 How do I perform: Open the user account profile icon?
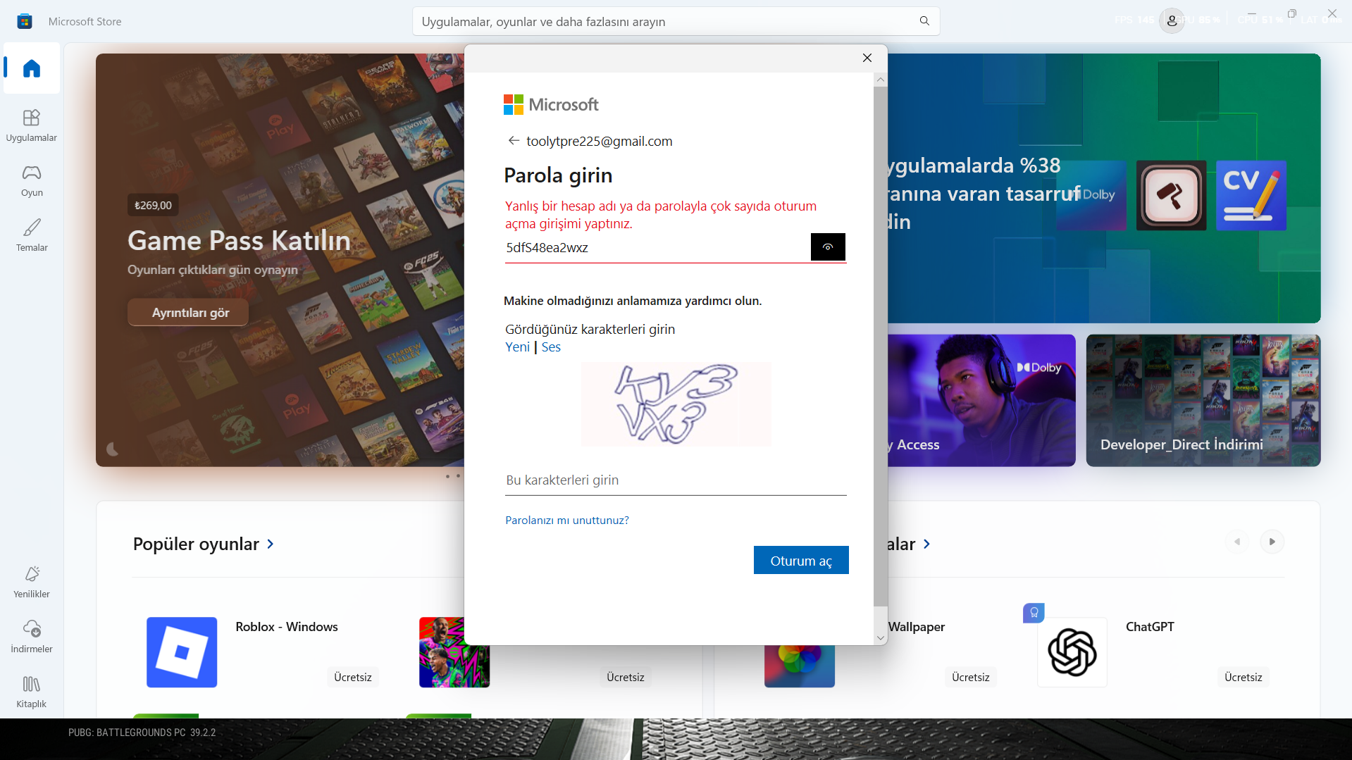[x=1172, y=21]
